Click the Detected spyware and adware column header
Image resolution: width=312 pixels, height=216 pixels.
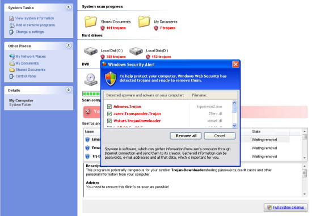click(146, 95)
